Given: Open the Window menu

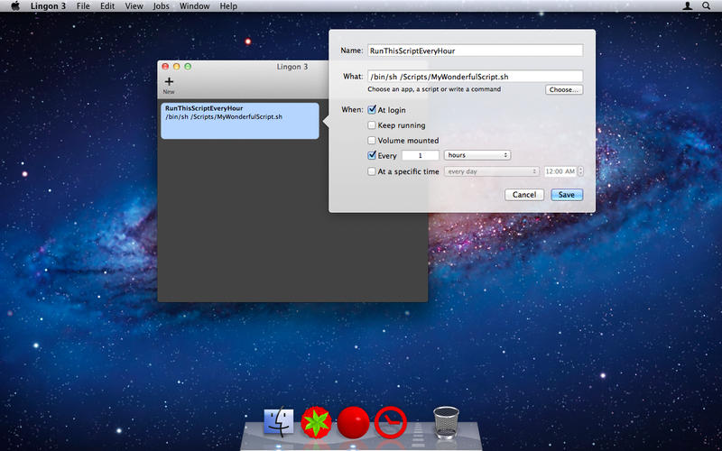Looking at the screenshot, I should 194,6.
